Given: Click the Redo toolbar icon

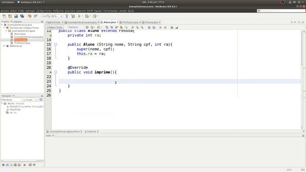Looking at the screenshot, I should click(35, 16).
